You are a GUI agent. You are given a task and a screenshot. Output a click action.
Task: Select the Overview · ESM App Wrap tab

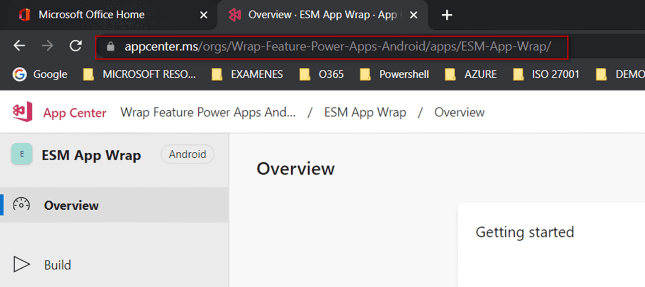coord(322,15)
